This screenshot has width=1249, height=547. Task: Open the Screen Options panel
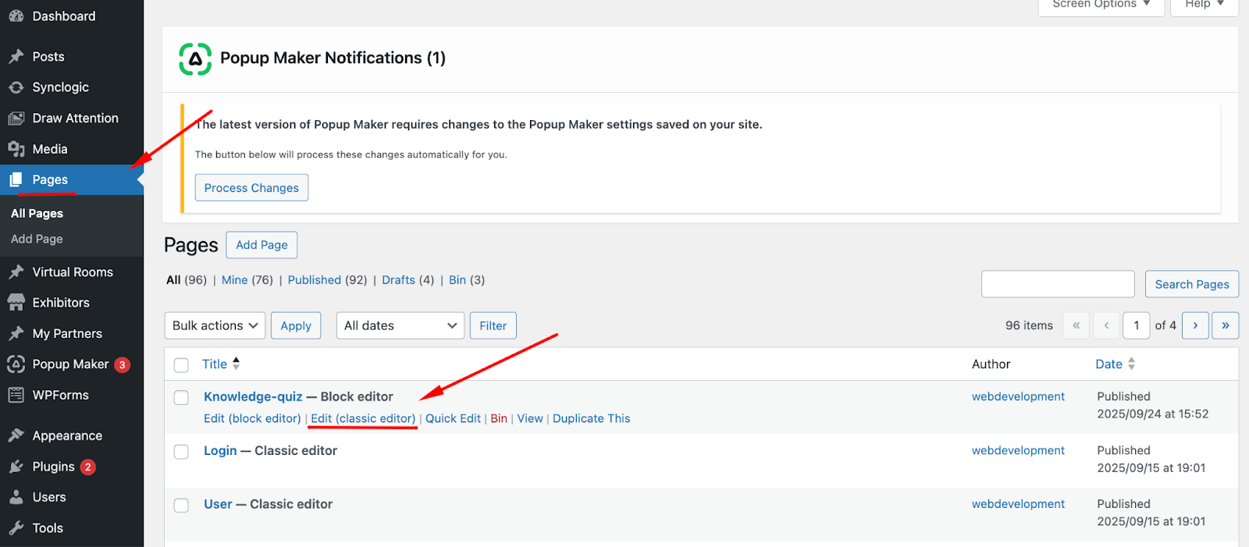pos(1101,5)
